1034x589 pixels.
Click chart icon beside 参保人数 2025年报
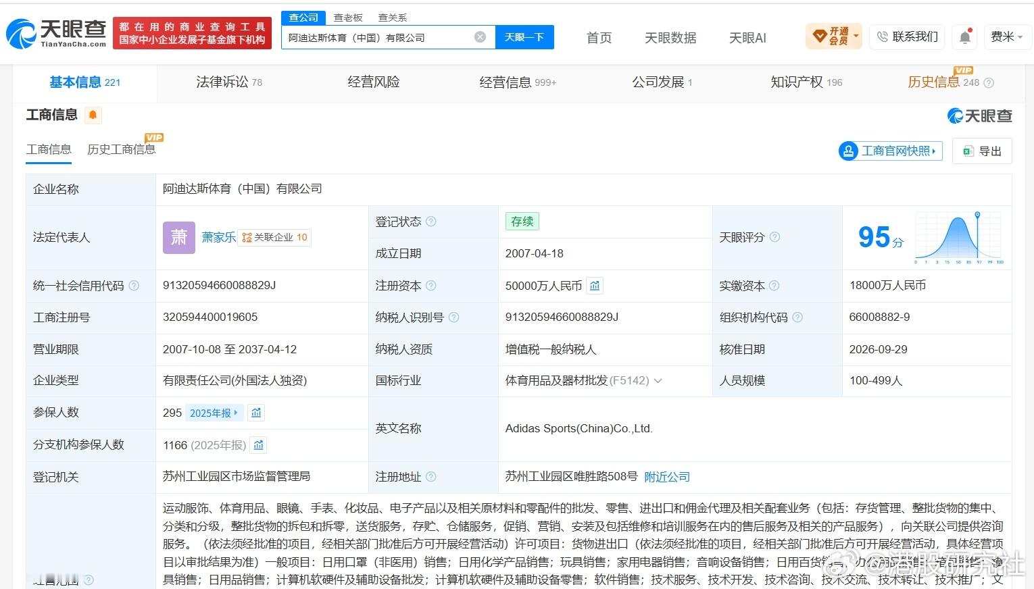tap(256, 413)
